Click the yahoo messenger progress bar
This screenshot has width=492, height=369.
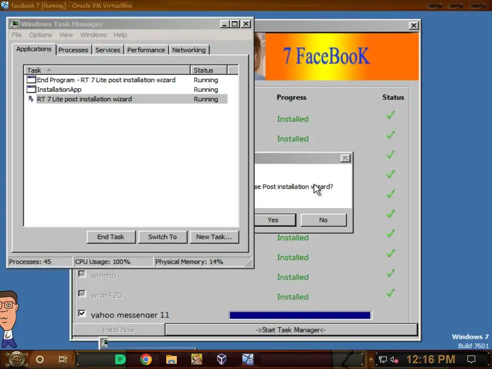coord(300,315)
